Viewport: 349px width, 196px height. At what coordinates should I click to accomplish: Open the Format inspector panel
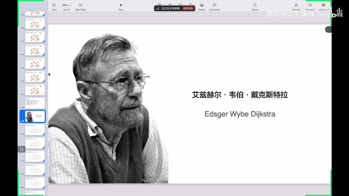296,7
